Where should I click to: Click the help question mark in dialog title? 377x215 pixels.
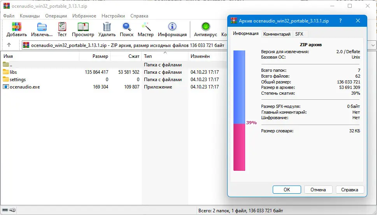340,21
